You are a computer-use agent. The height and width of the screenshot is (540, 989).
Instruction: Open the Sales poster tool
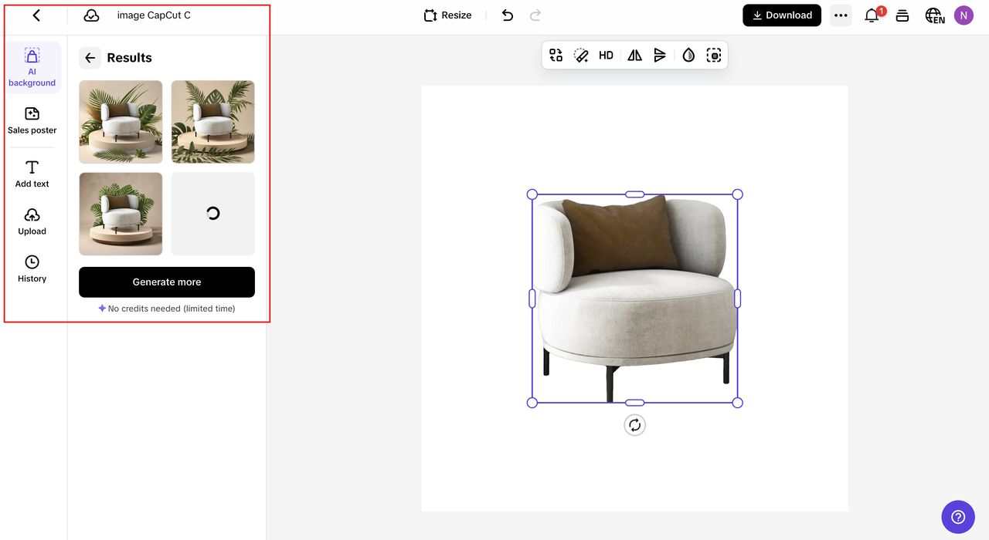pos(32,120)
